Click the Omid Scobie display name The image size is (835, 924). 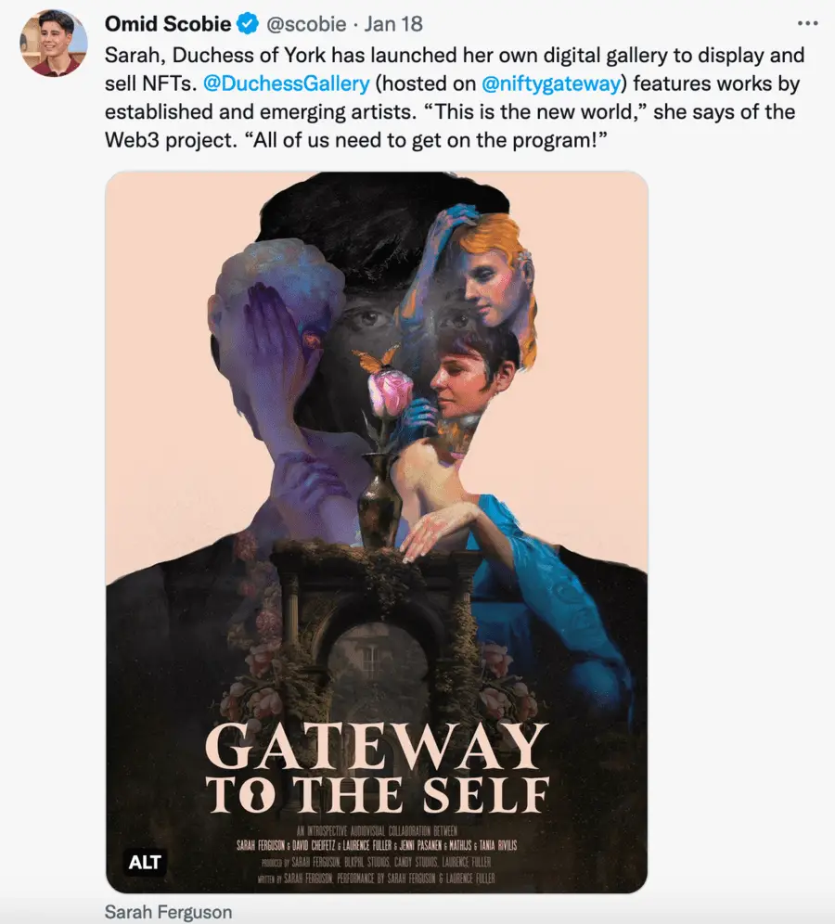click(x=168, y=23)
